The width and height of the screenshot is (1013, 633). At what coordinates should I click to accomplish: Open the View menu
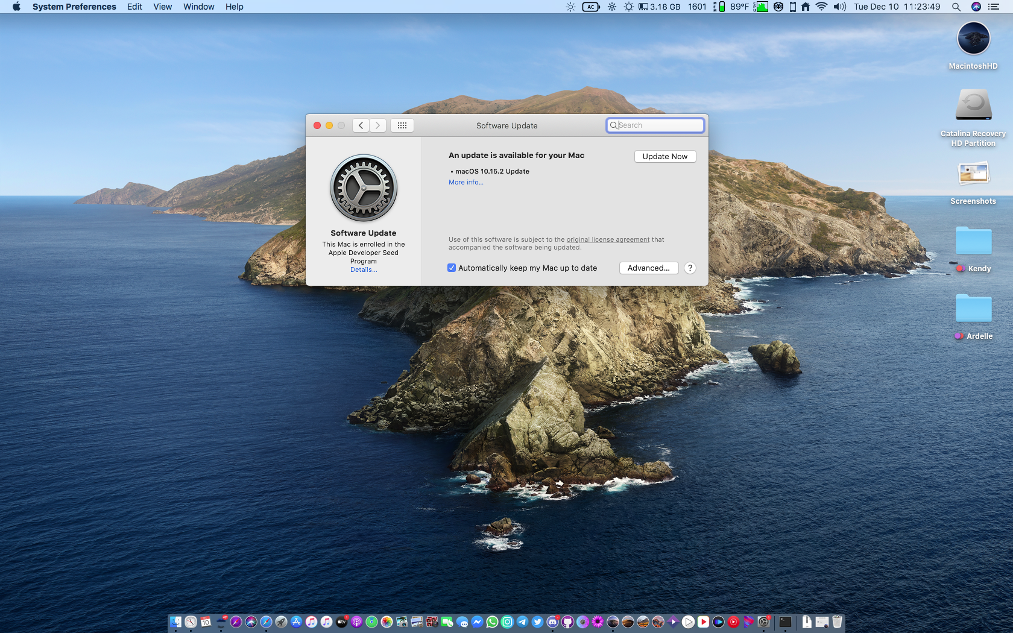pyautogui.click(x=162, y=7)
